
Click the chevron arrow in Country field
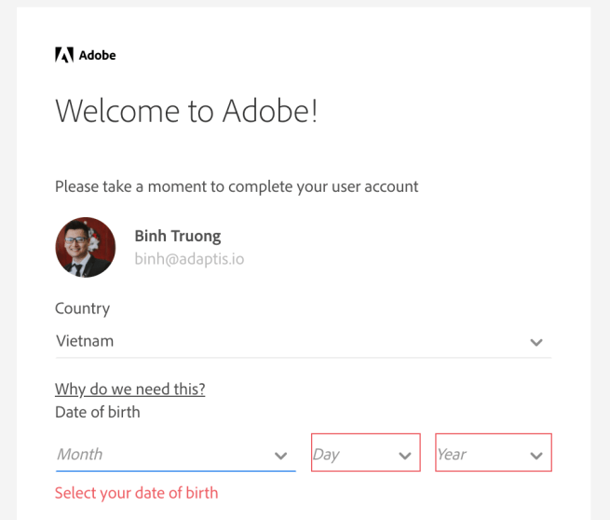pyautogui.click(x=535, y=342)
